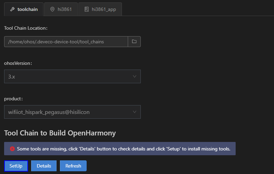
Task: Expand the ohosVersion chevron arrow
Action: tap(134, 76)
